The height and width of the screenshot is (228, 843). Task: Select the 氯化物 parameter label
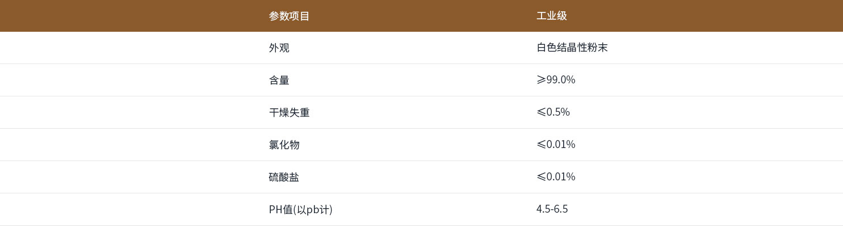pos(284,145)
